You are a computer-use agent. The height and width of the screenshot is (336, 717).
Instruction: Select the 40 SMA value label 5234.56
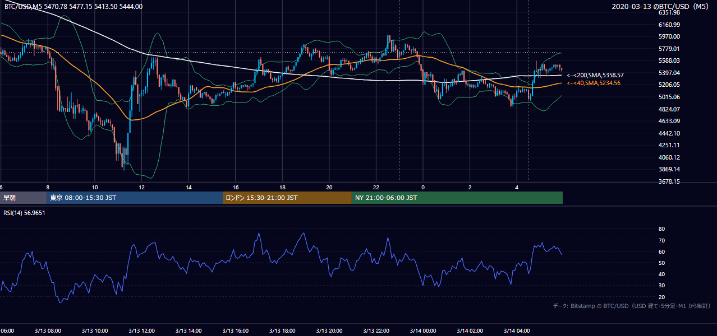[x=594, y=83]
